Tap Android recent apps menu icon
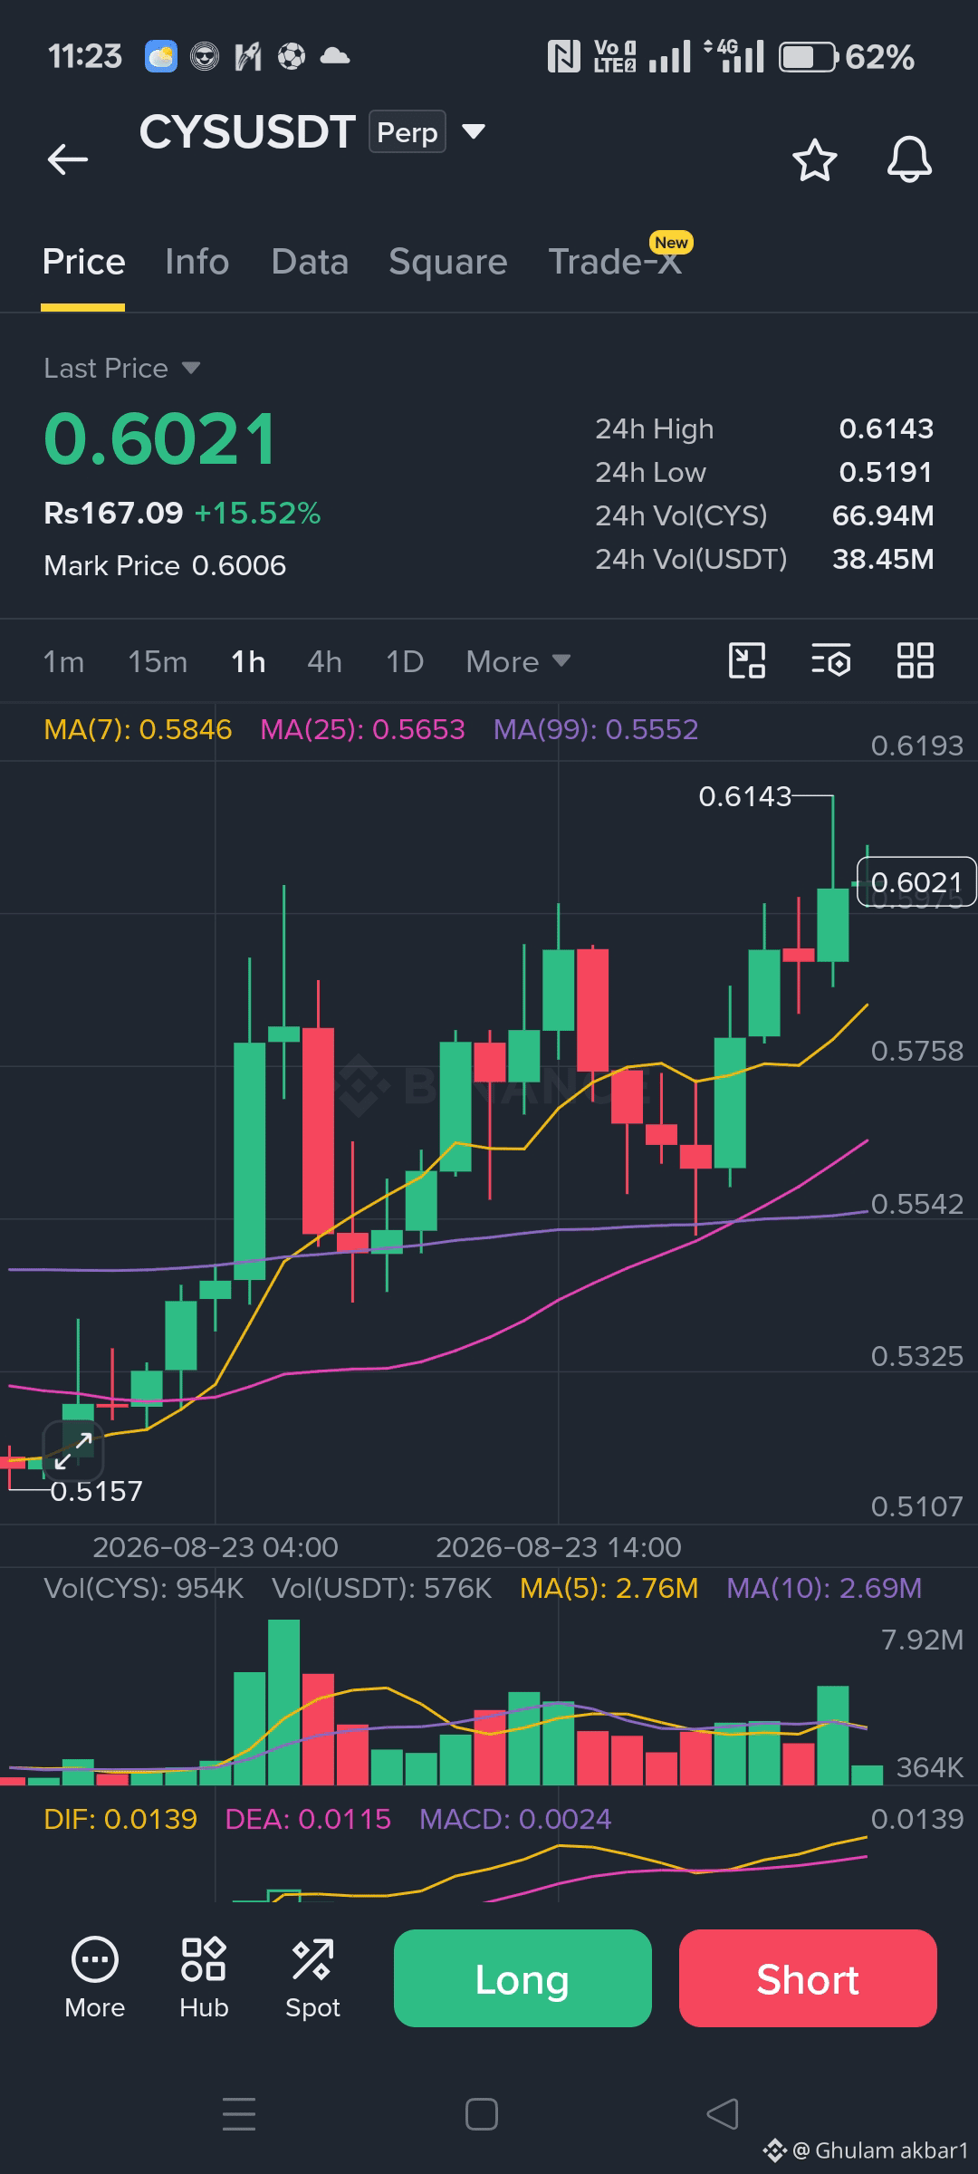The width and height of the screenshot is (978, 2174). (239, 2114)
